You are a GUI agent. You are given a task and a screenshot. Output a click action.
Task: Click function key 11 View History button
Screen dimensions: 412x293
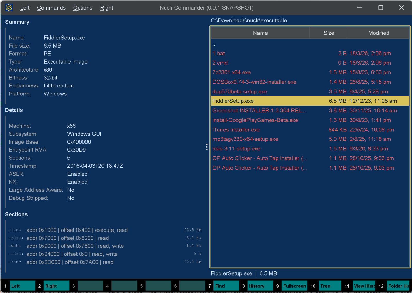pyautogui.click(x=364, y=286)
